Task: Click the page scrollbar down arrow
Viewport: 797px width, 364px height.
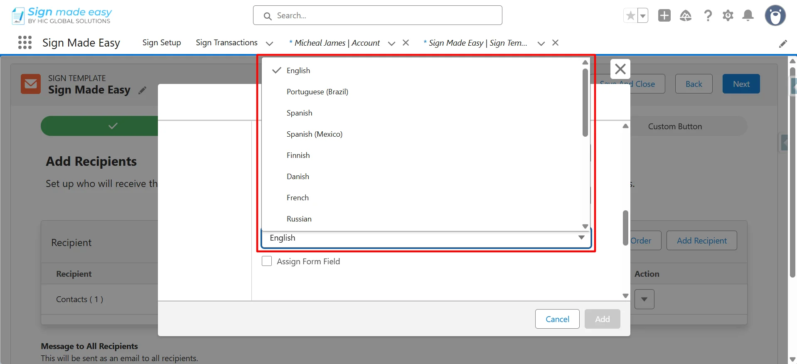Action: [792, 359]
